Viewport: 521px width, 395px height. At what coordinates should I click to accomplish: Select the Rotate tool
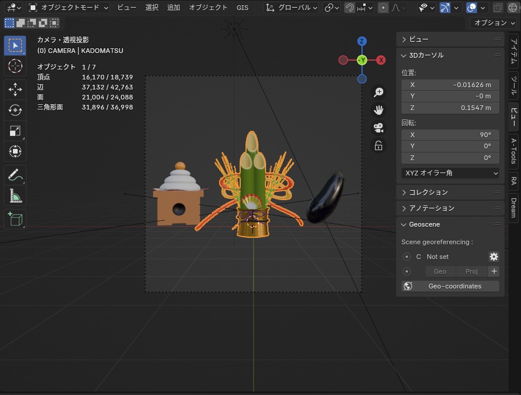pos(15,110)
